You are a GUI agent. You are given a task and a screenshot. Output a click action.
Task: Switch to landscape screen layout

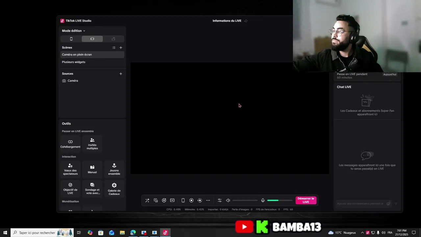(x=92, y=39)
